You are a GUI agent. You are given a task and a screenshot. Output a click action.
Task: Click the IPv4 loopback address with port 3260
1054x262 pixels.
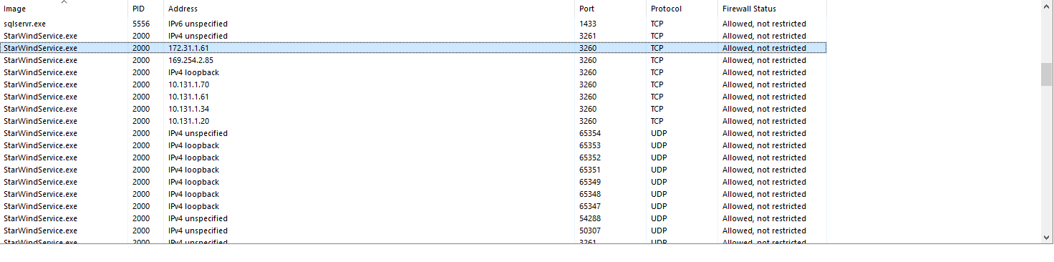coord(193,72)
